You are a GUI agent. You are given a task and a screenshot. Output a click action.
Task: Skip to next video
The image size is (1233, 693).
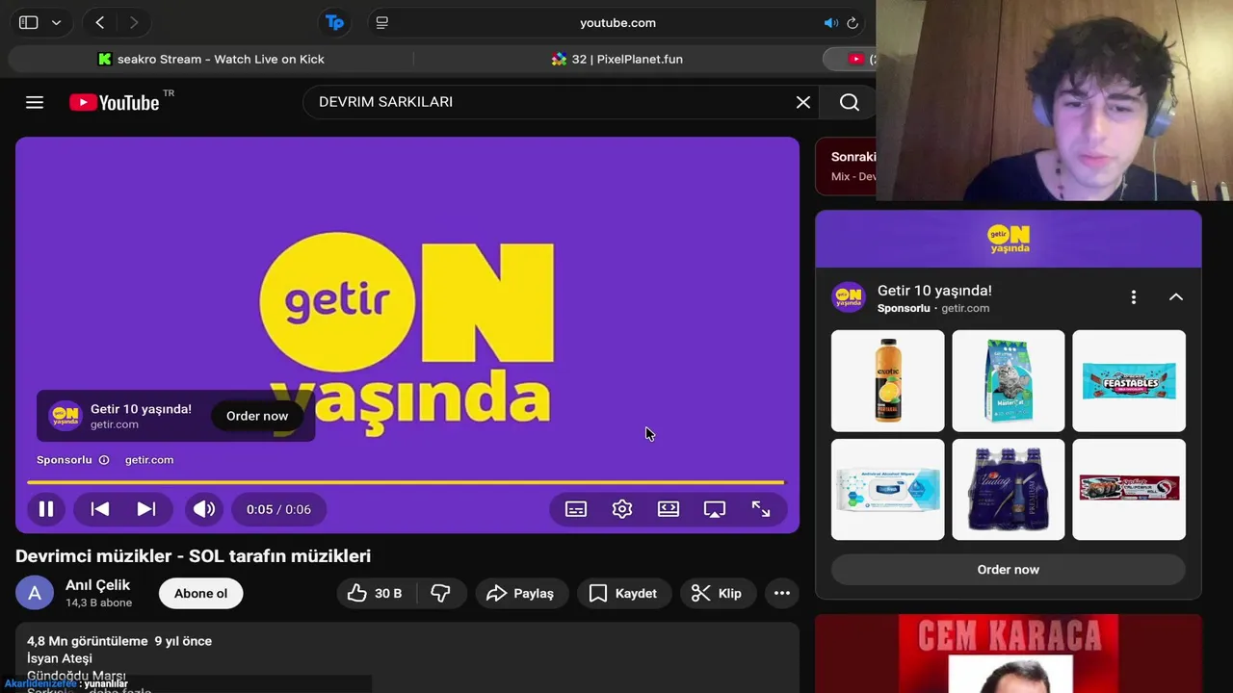(x=146, y=509)
